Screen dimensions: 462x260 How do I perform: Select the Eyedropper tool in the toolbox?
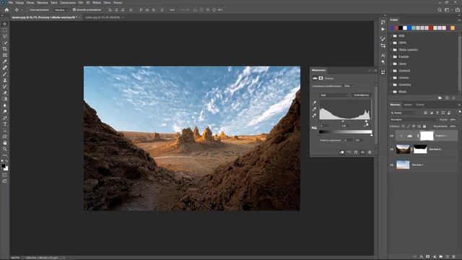5,61
